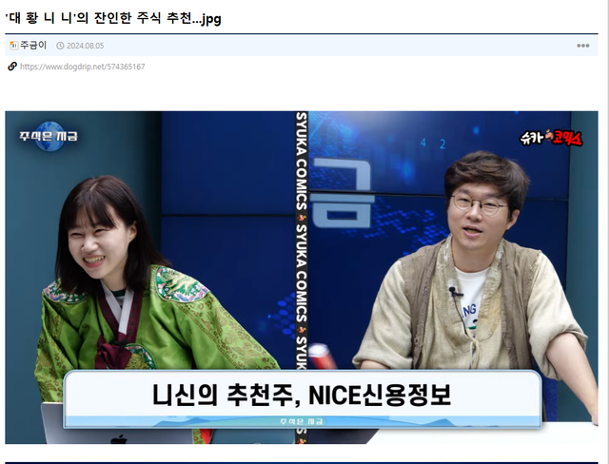Click the 주식은 지금 logo badge at top-left of image
The width and height of the screenshot is (609, 464).
48,136
